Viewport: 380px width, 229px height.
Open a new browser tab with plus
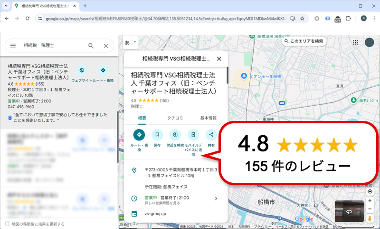85,6
